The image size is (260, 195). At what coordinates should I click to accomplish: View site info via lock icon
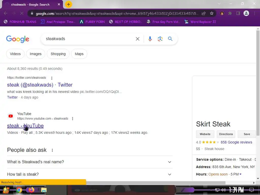(x=32, y=13)
